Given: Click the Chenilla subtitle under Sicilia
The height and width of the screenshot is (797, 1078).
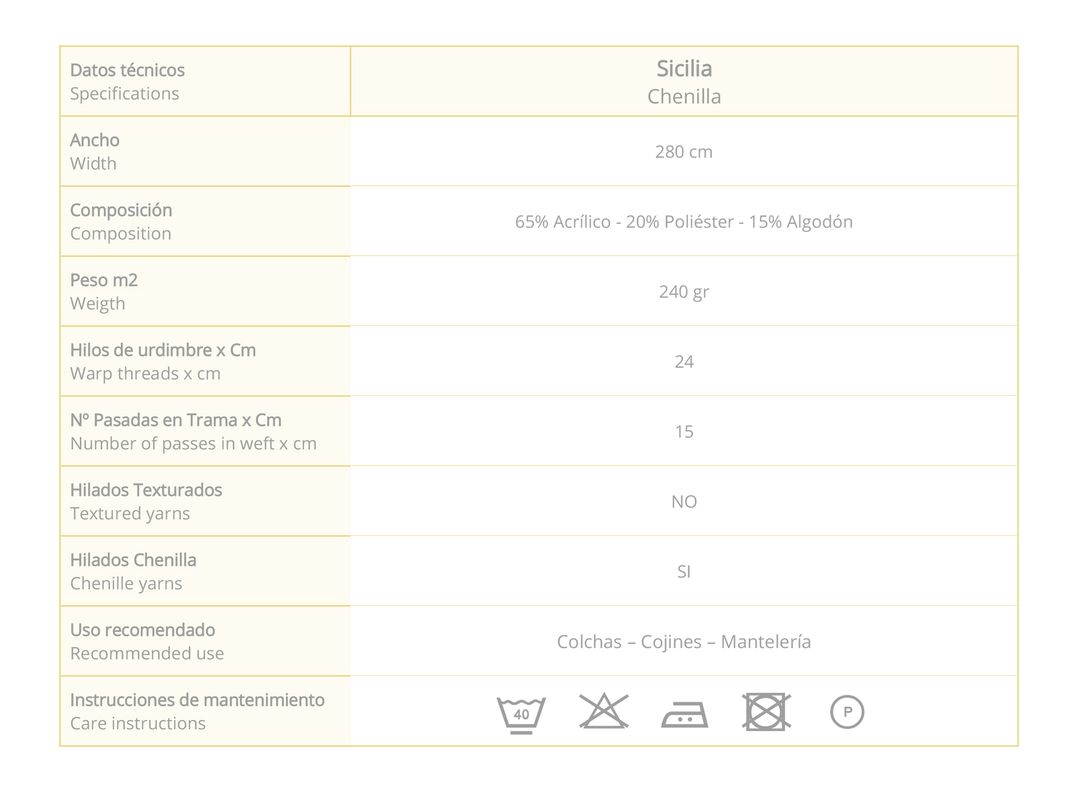Looking at the screenshot, I should pos(684,96).
